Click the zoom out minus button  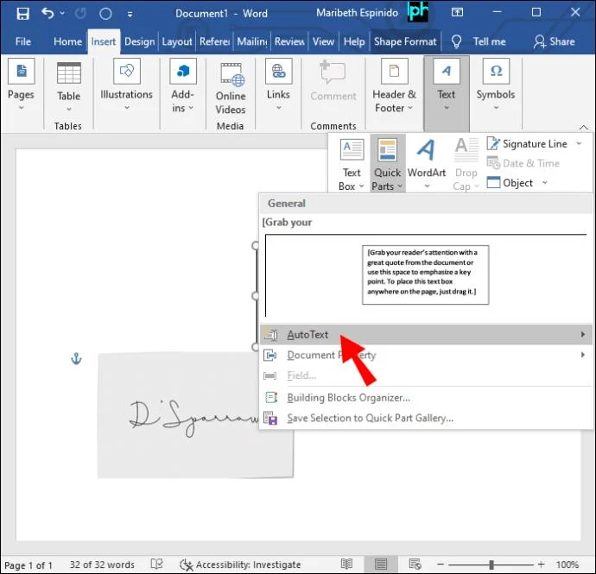pyautogui.click(x=441, y=565)
